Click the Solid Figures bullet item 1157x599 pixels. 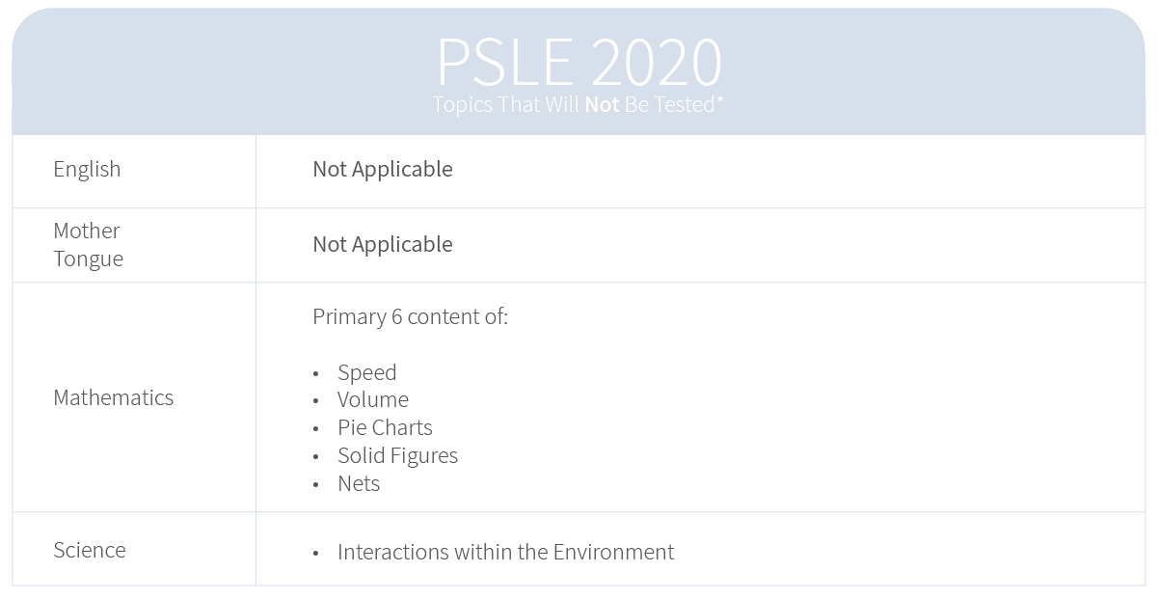[x=397, y=455]
